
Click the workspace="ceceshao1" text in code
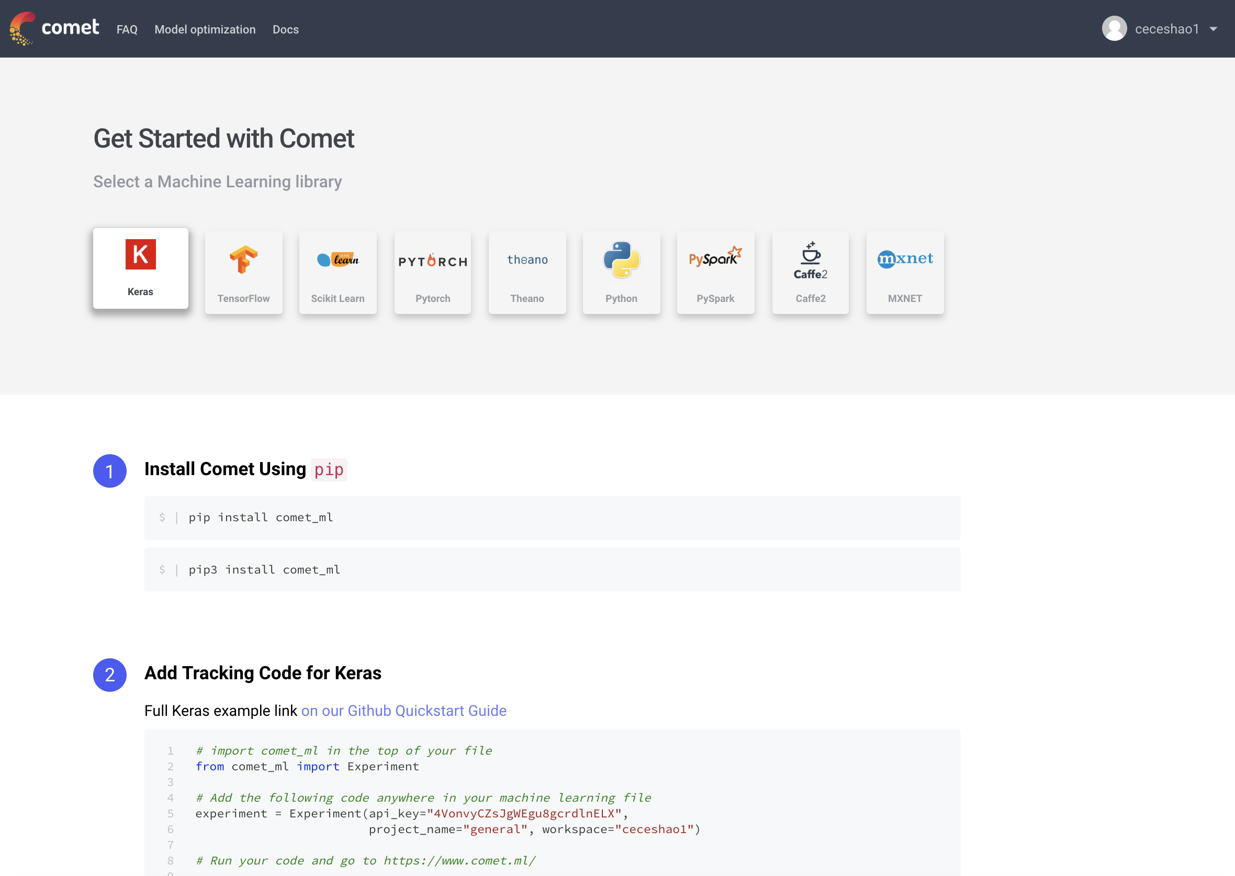[619, 829]
